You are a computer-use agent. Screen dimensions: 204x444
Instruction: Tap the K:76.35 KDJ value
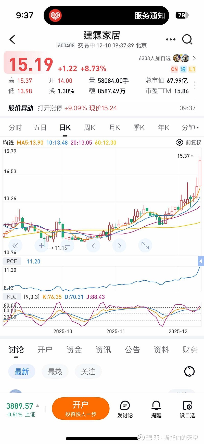click(x=52, y=297)
